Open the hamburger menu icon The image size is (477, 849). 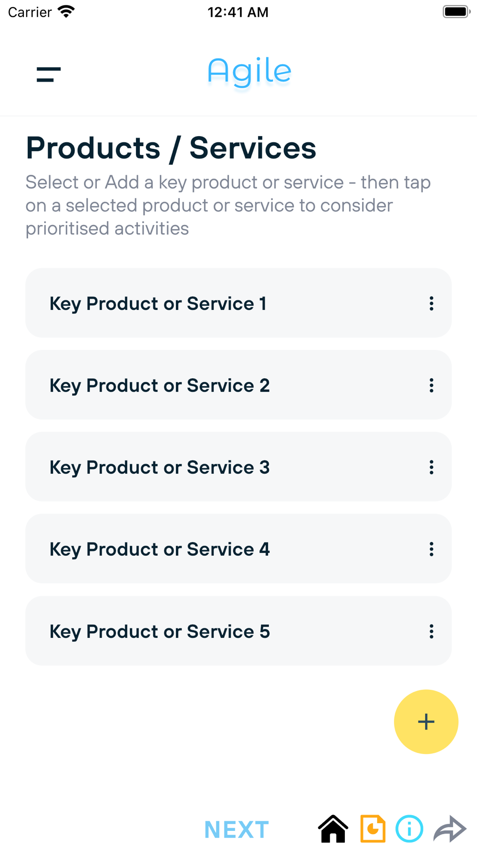point(49,74)
